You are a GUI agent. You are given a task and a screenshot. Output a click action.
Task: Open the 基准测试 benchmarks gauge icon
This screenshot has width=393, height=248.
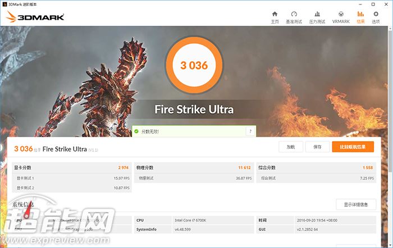pyautogui.click(x=294, y=14)
